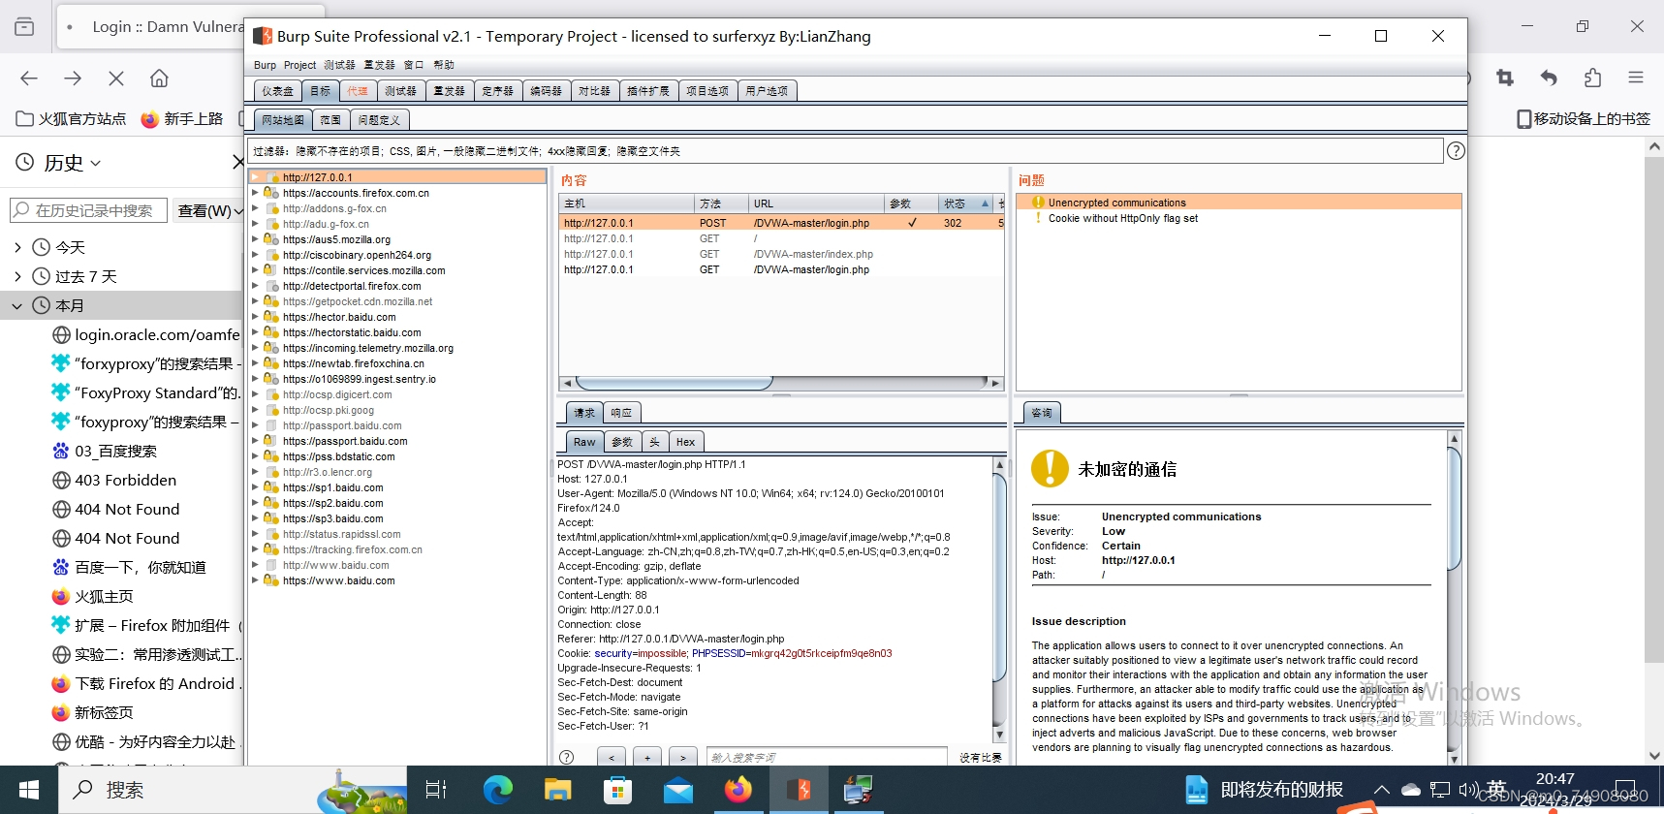This screenshot has height=814, width=1664.
Task: Switch to the 仪表盘 tab
Action: click(277, 91)
